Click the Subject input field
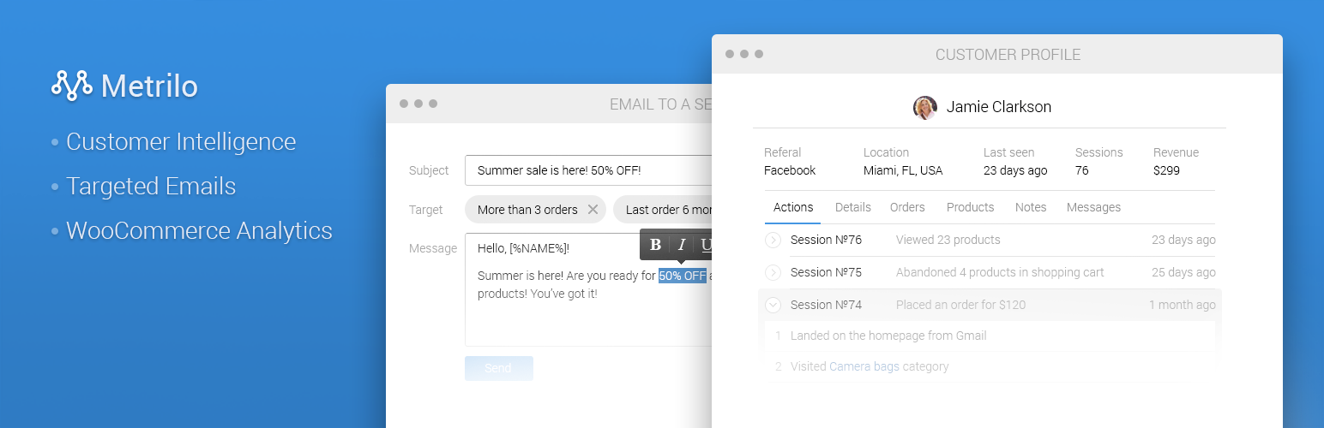Screen dimensions: 1324x428 point(588,170)
